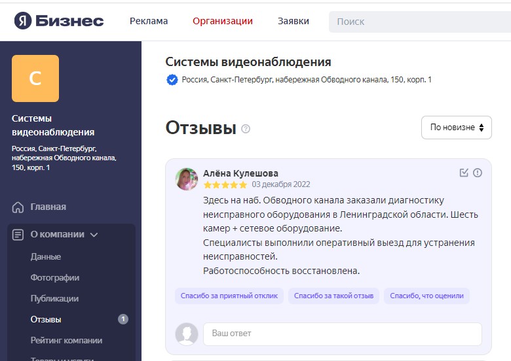Open Фотографии in the sidebar

tap(55, 278)
